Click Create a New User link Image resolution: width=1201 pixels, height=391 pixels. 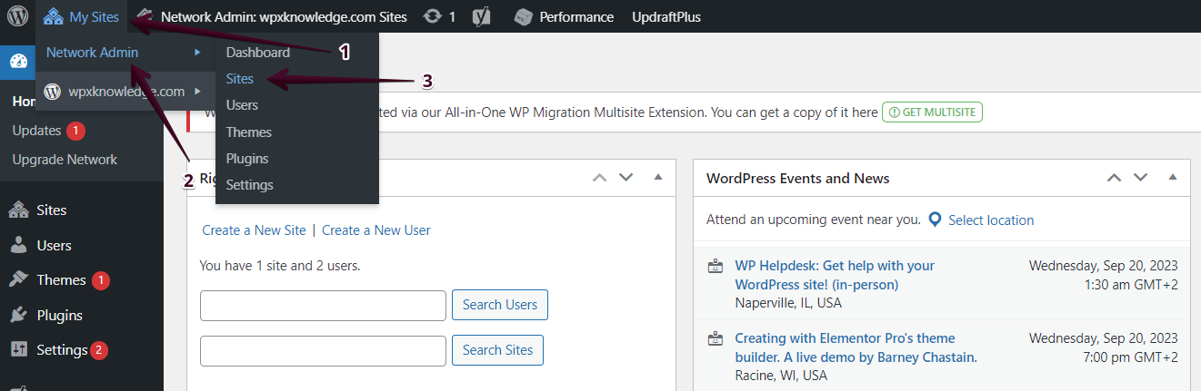tap(376, 230)
